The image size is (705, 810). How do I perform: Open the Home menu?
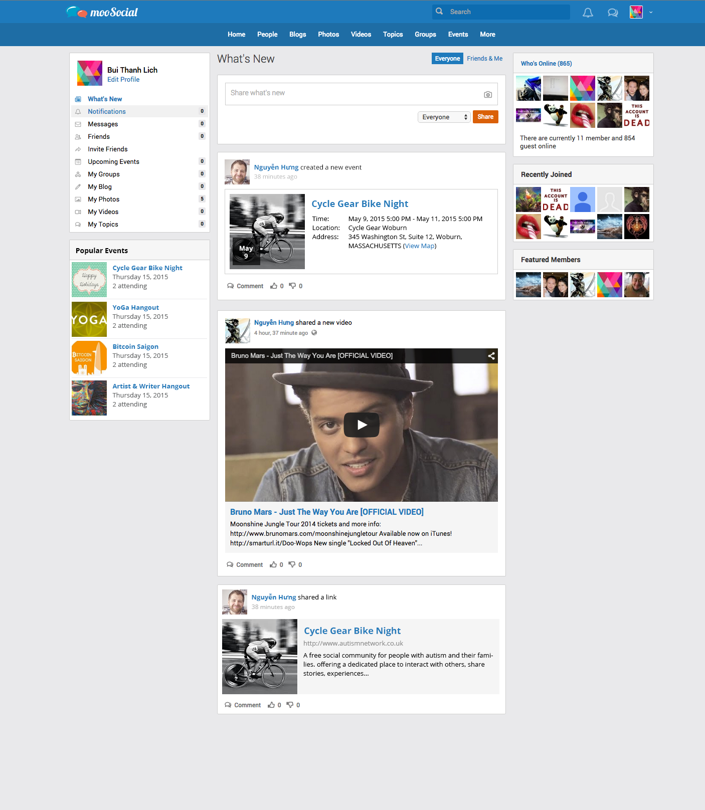pyautogui.click(x=236, y=35)
